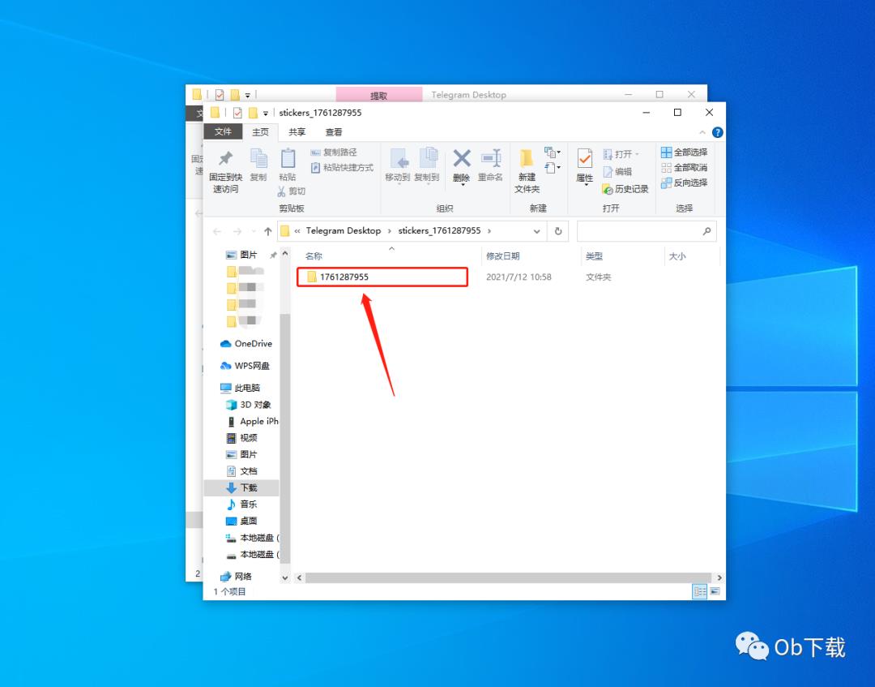Collapse the ribbon with the chevron

point(702,132)
